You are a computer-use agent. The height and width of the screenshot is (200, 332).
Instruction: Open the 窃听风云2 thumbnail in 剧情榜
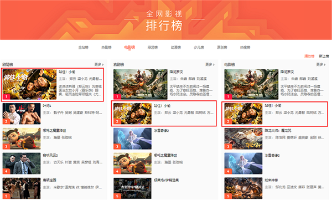(22, 163)
